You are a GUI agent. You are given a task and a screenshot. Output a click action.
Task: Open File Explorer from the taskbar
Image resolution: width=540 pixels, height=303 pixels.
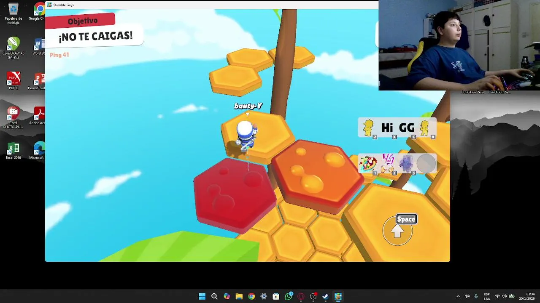tap(239, 296)
